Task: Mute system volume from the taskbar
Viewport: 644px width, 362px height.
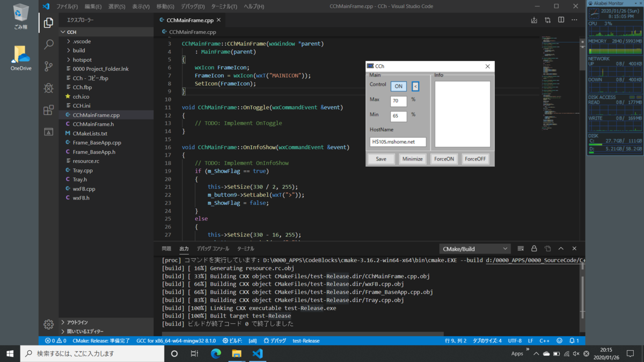Action: pyautogui.click(x=576, y=353)
